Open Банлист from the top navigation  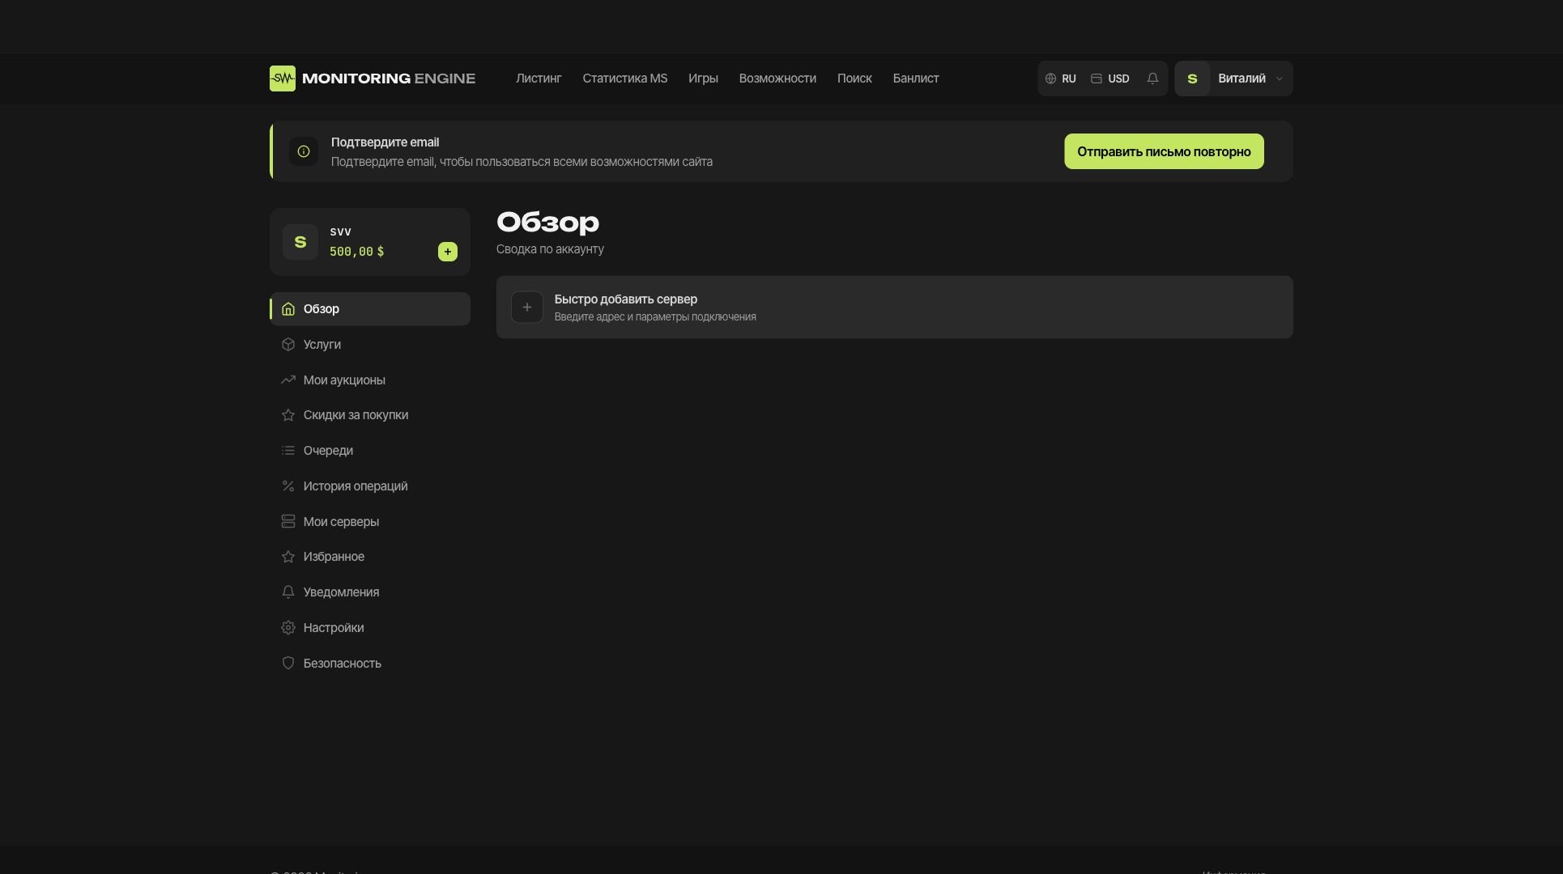916,78
